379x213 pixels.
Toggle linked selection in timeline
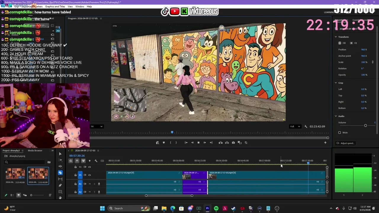pos(83,161)
